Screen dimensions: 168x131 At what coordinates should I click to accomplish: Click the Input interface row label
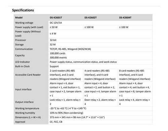[23, 89]
